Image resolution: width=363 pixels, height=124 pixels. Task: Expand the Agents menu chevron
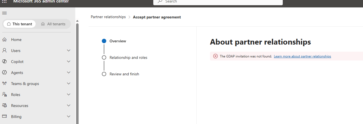[x=69, y=73]
